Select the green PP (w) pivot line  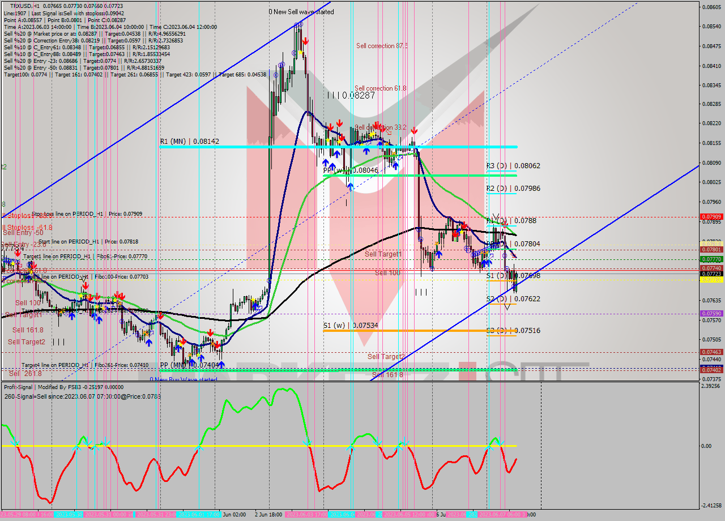point(425,176)
